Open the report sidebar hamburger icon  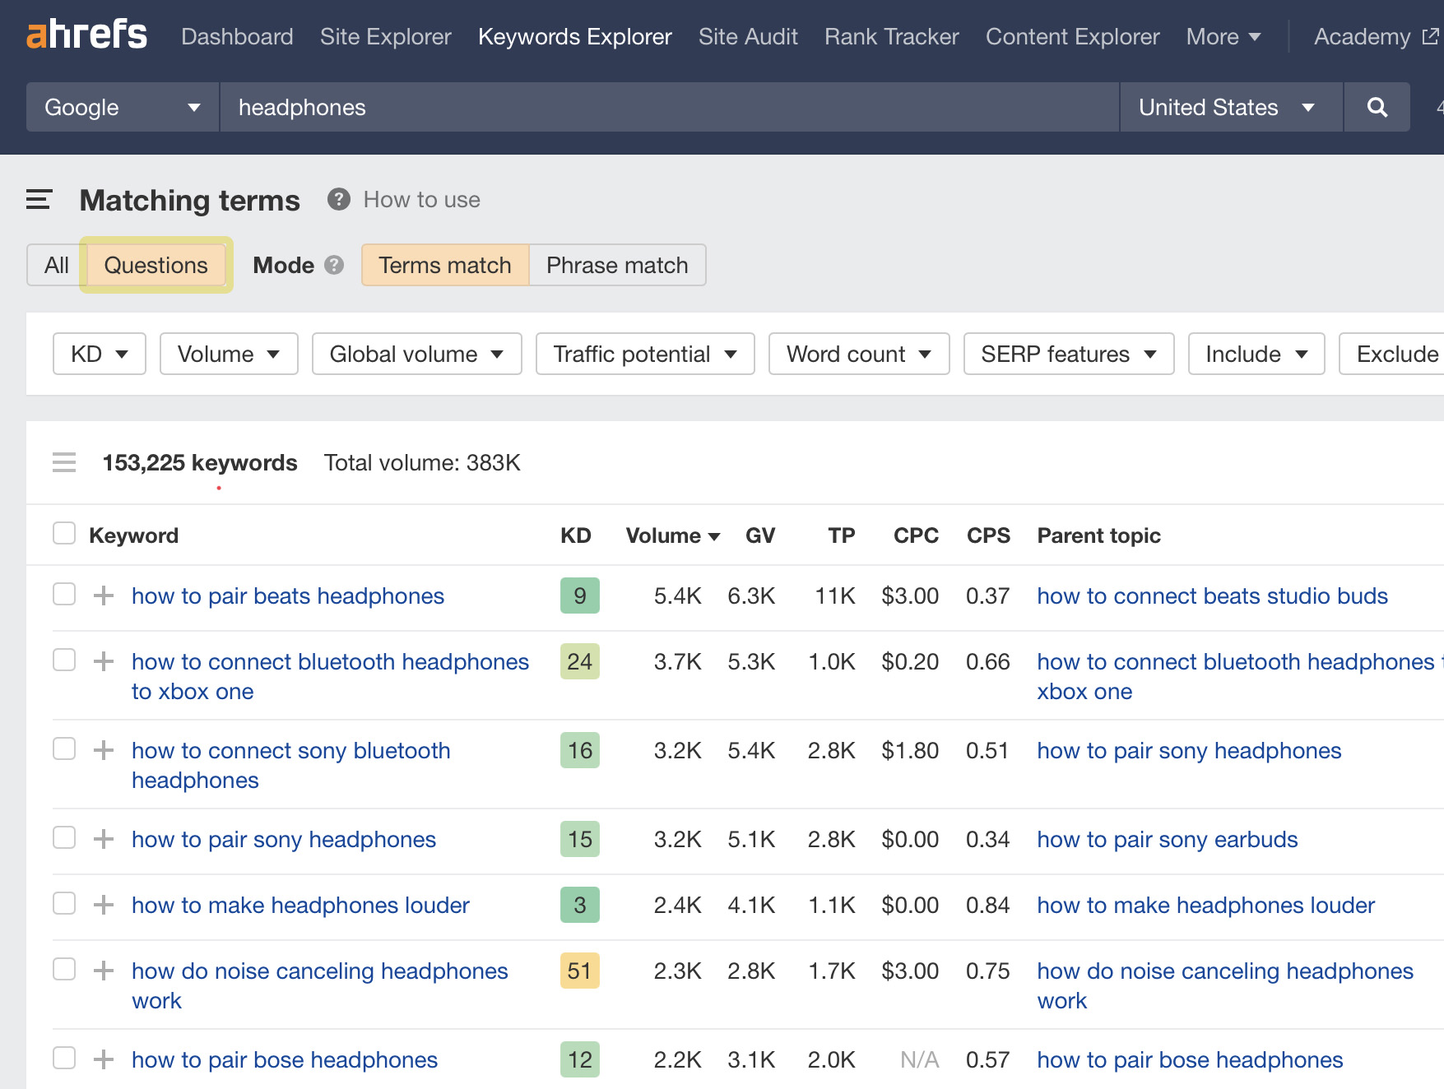(38, 199)
